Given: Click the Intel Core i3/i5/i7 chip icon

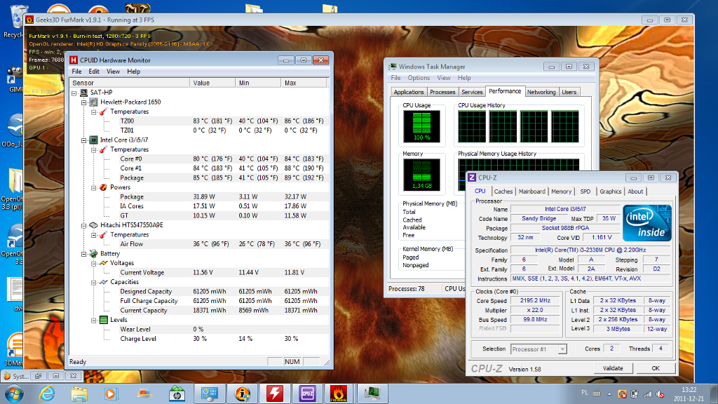Looking at the screenshot, I should [94, 140].
